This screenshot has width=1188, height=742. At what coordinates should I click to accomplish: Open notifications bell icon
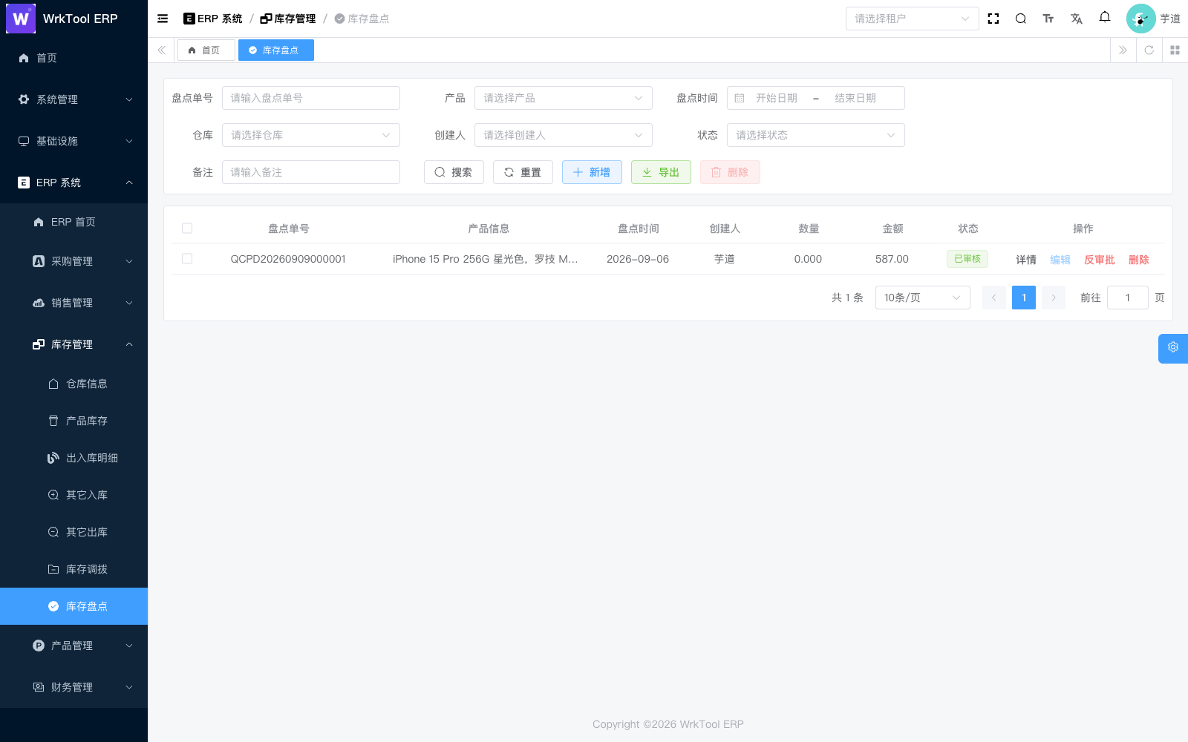pyautogui.click(x=1105, y=17)
